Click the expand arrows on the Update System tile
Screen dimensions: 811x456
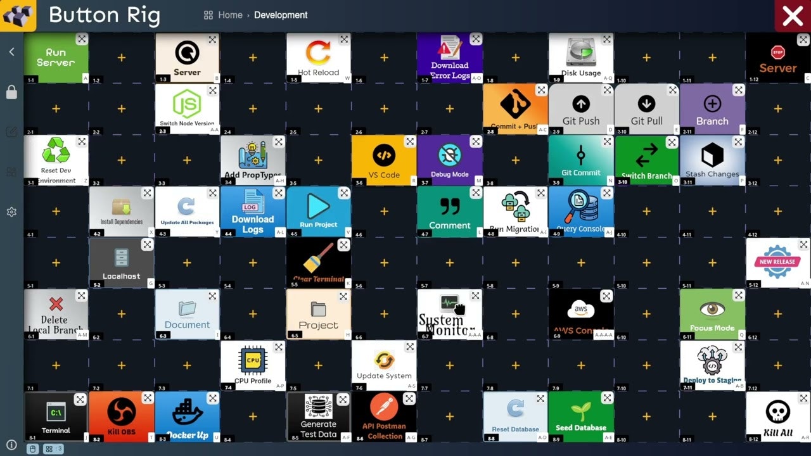(410, 347)
